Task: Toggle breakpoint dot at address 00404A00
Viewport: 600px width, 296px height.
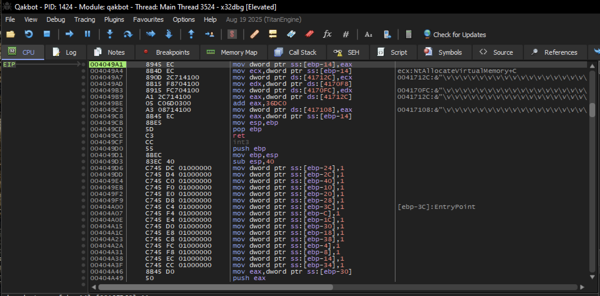Action: pyautogui.click(x=83, y=207)
